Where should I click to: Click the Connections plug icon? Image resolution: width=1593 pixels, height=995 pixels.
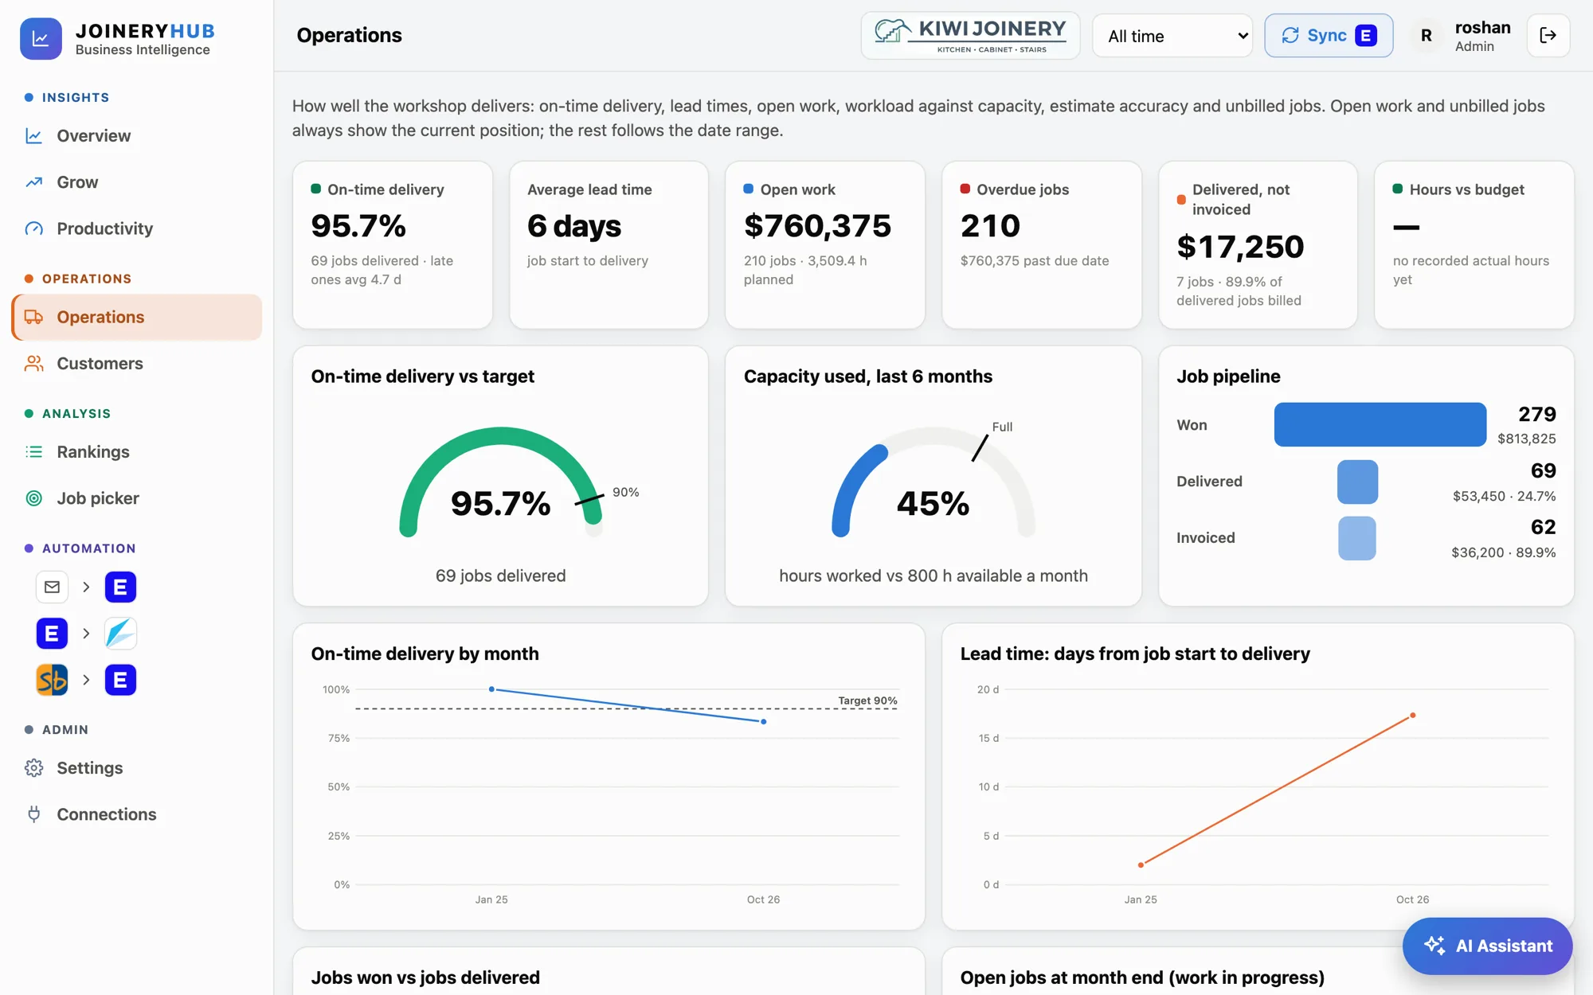coord(33,814)
